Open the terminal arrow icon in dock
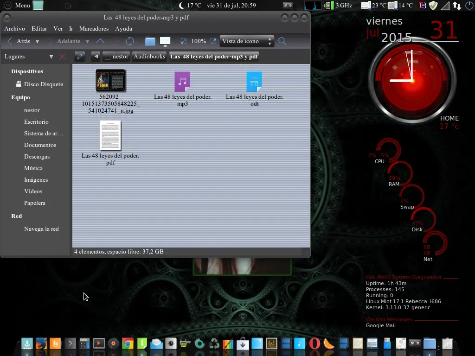The width and height of the screenshot is (475, 356). 70,343
